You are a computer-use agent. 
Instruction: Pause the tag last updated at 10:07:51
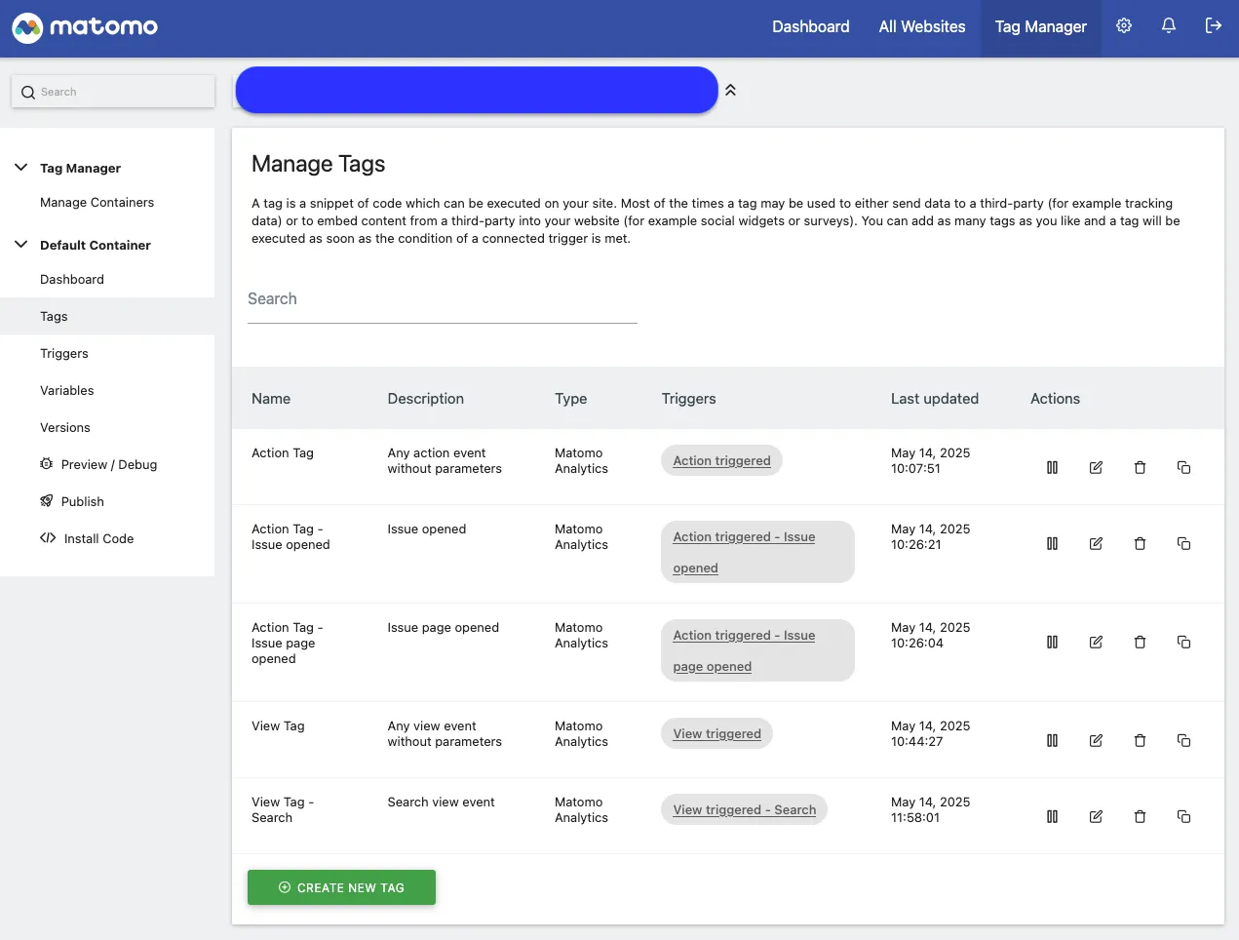1053,468
